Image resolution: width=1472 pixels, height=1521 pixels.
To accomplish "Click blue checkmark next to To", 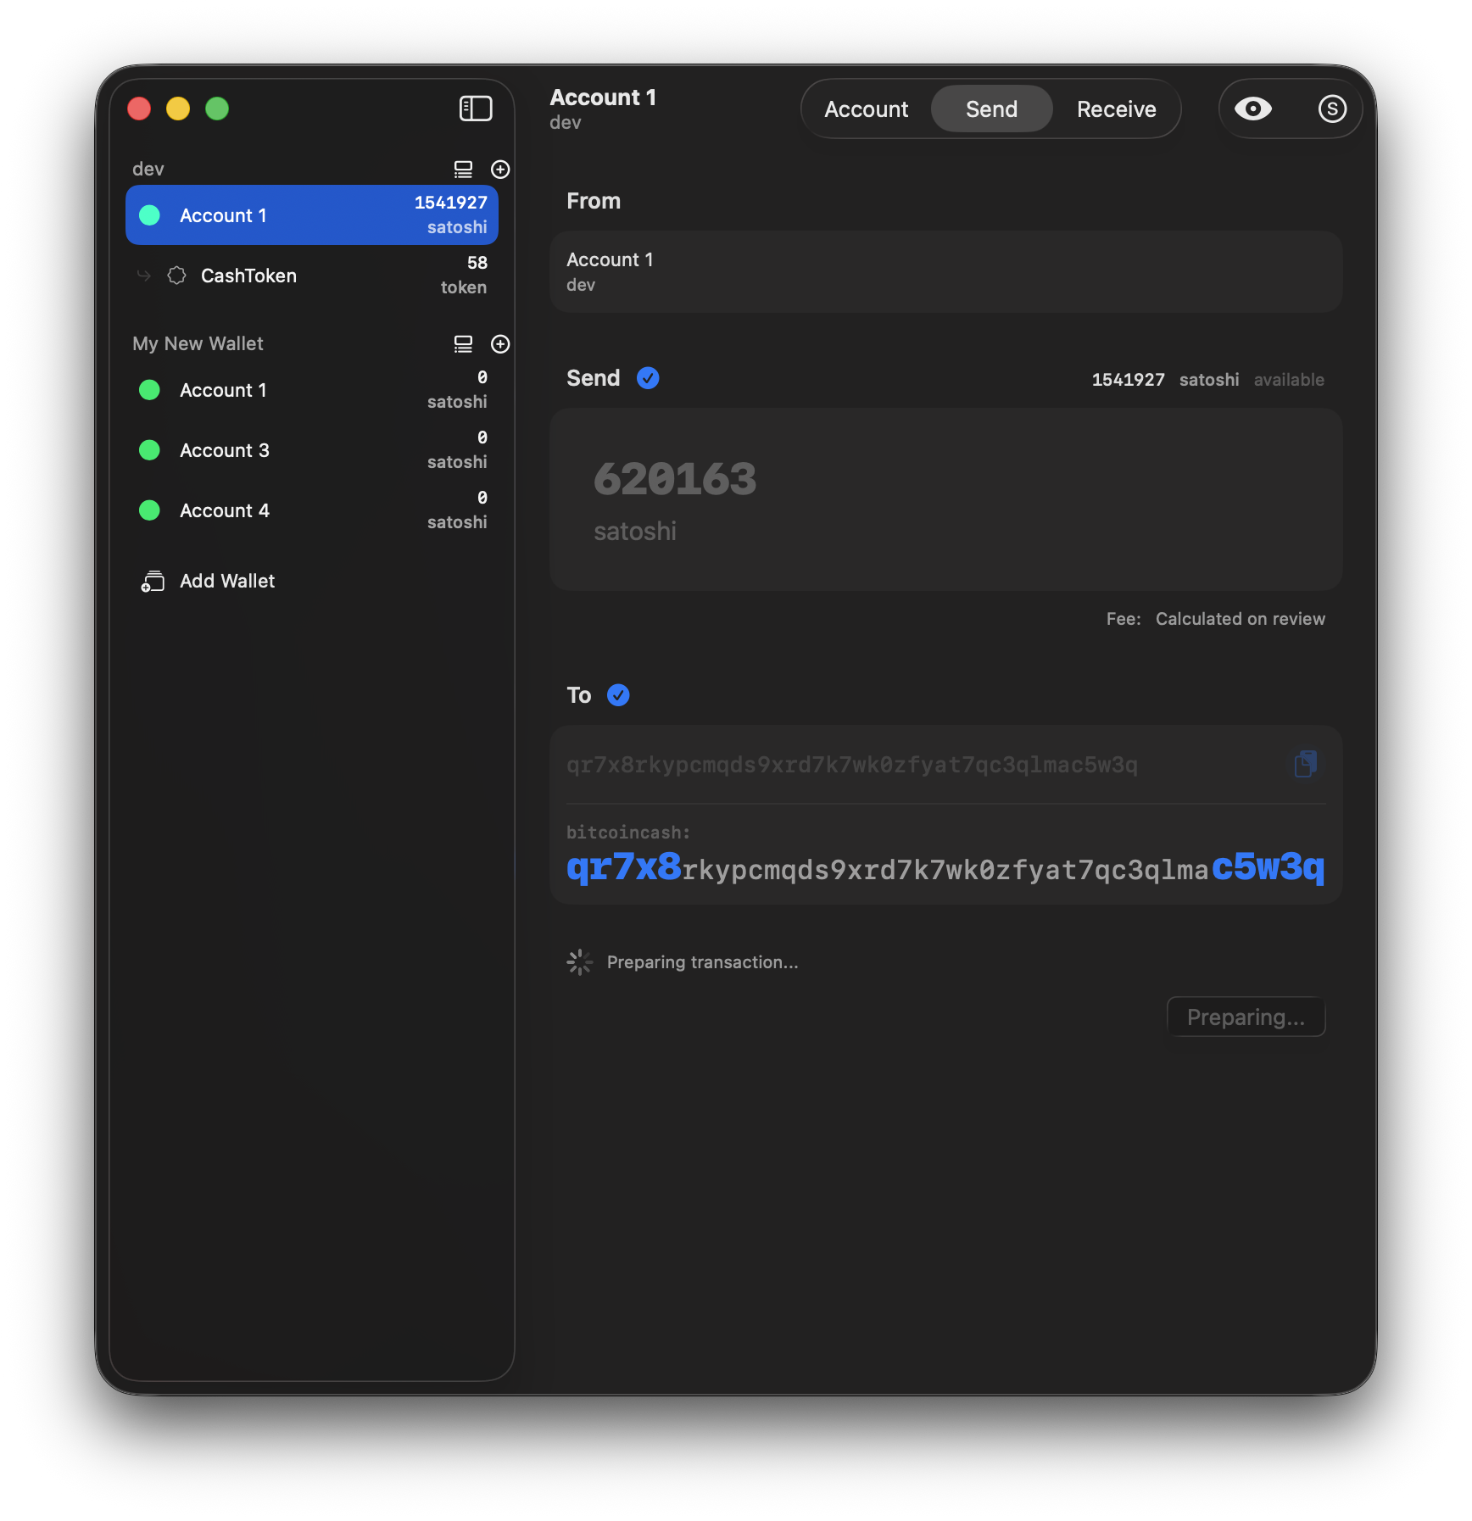I will 618,695.
